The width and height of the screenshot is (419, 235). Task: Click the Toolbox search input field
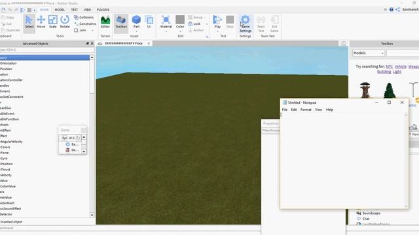403,53
